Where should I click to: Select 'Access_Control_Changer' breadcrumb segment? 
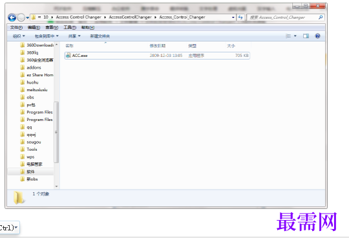click(182, 17)
